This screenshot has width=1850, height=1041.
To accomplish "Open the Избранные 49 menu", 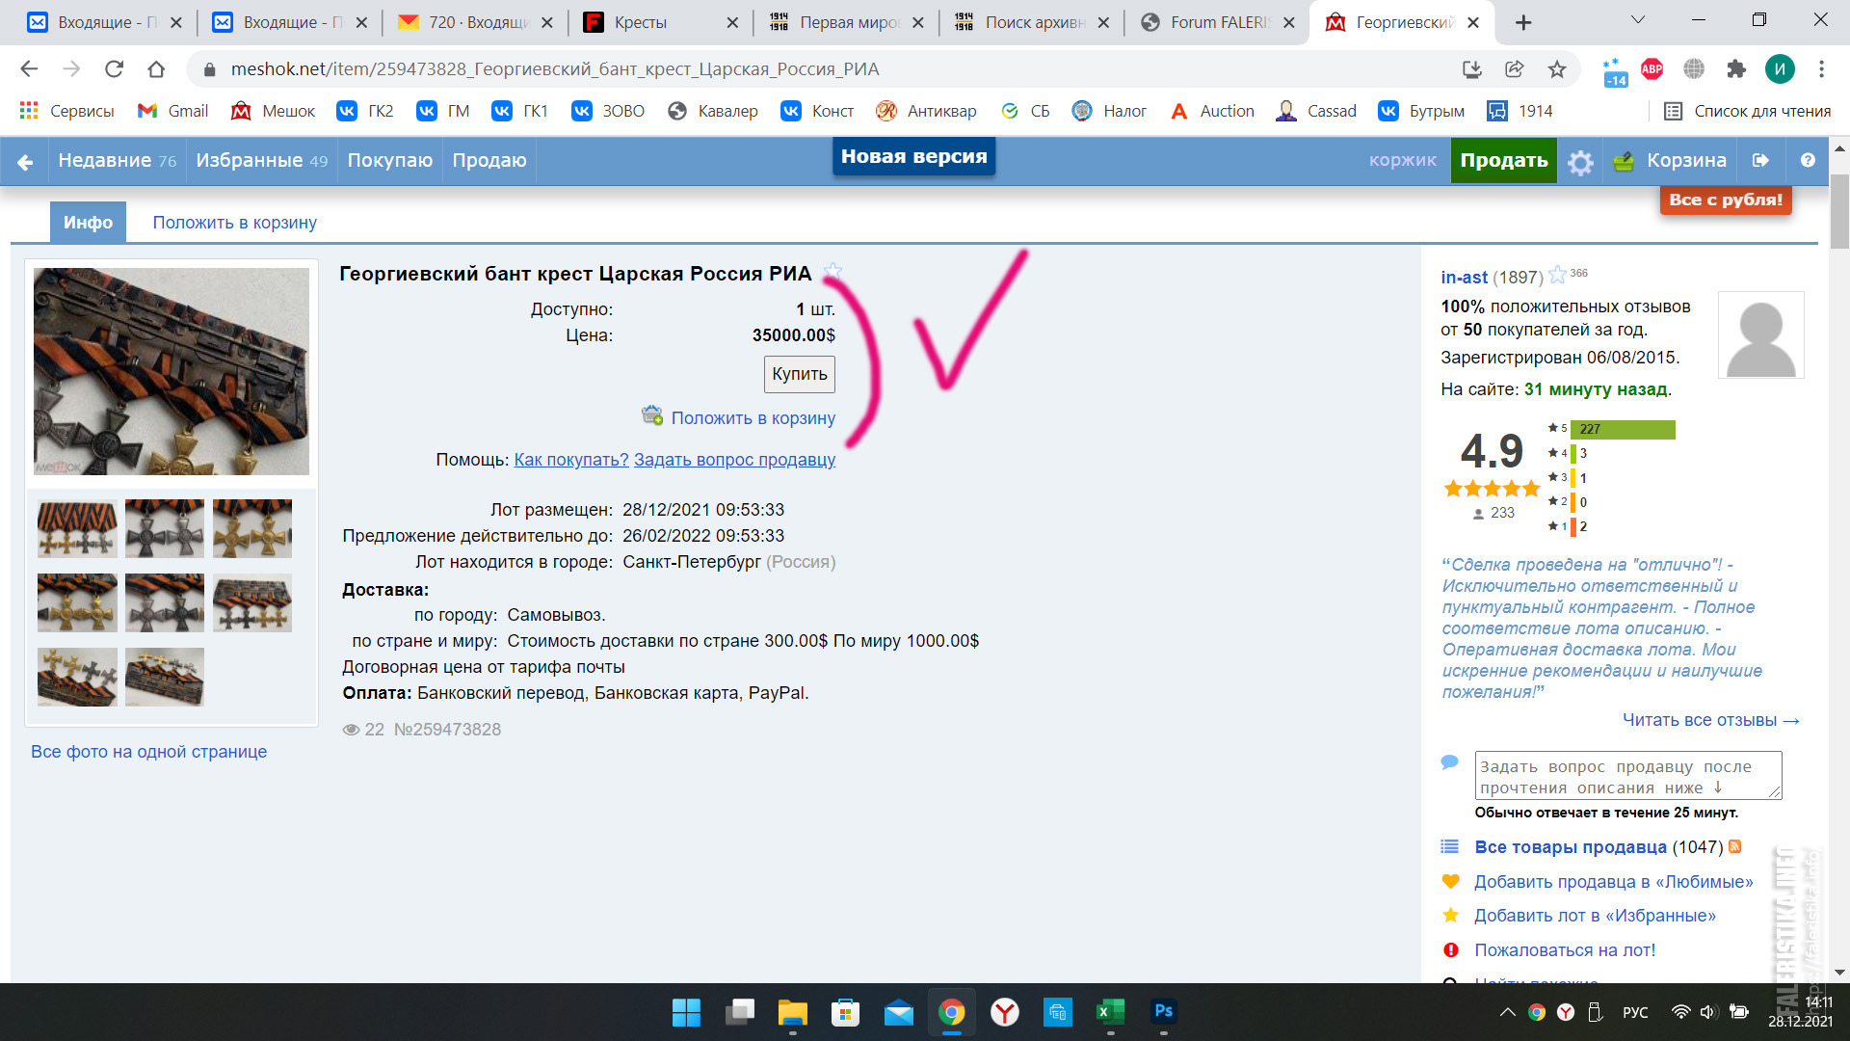I will pos(261,161).
